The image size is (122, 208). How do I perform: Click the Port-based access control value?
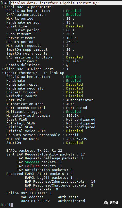[x=77, y=108]
